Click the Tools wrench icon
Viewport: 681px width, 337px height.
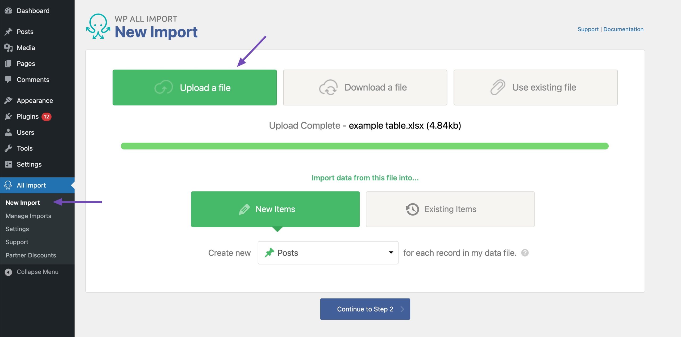click(x=9, y=148)
